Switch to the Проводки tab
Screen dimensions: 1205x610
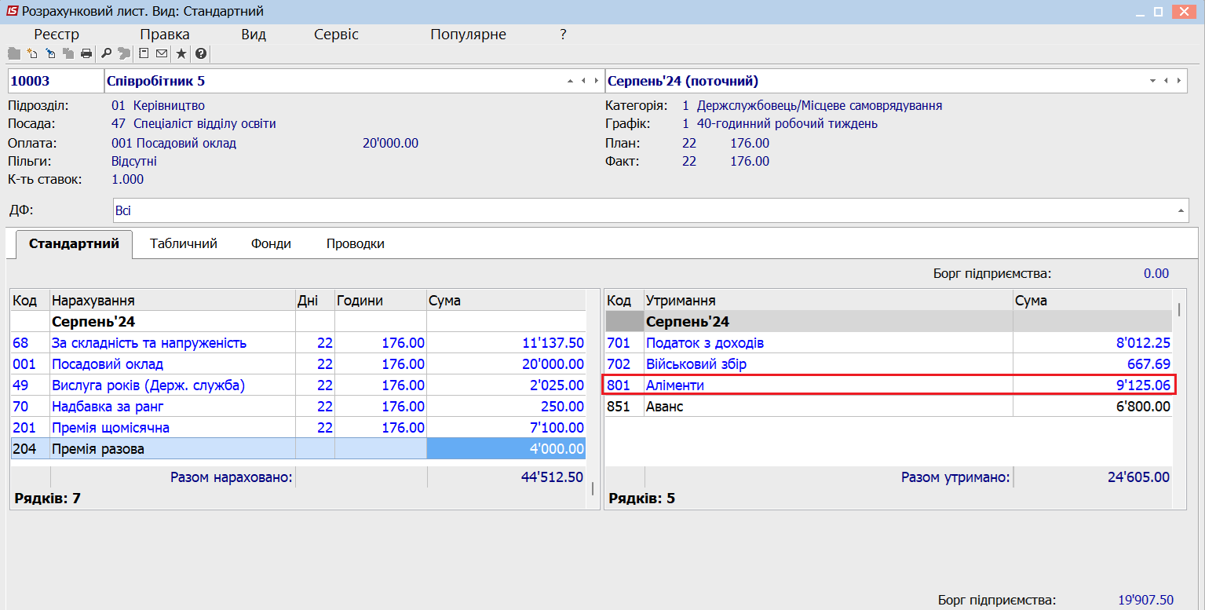pos(356,243)
